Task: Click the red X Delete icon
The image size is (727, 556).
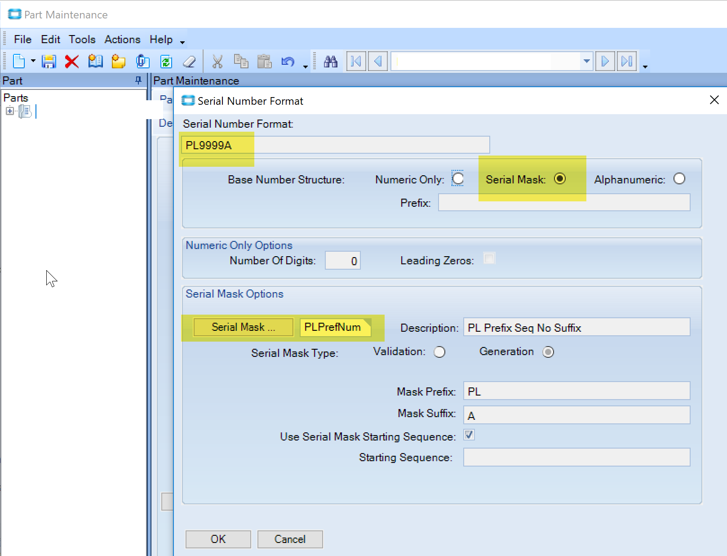Action: (x=72, y=61)
